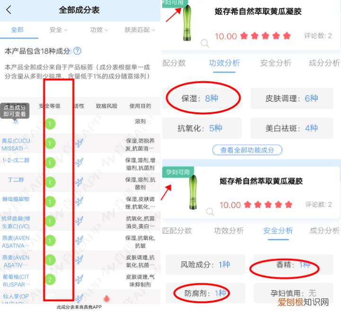Open the 仙人掌(OP ingredient link
This screenshot has width=341, height=311.
(x=15, y=299)
